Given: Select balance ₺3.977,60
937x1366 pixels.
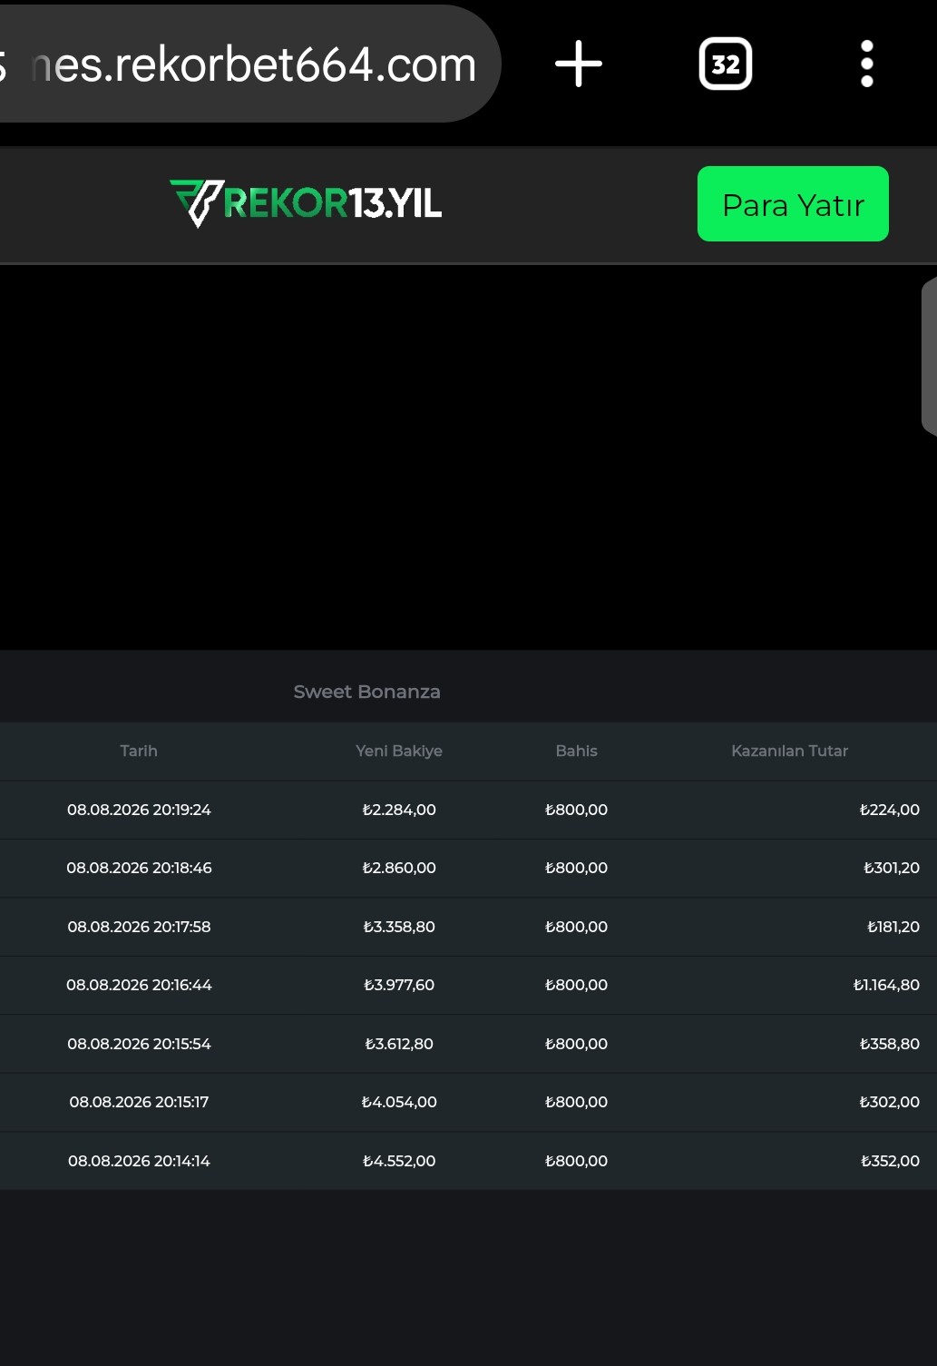Looking at the screenshot, I should tap(399, 985).
